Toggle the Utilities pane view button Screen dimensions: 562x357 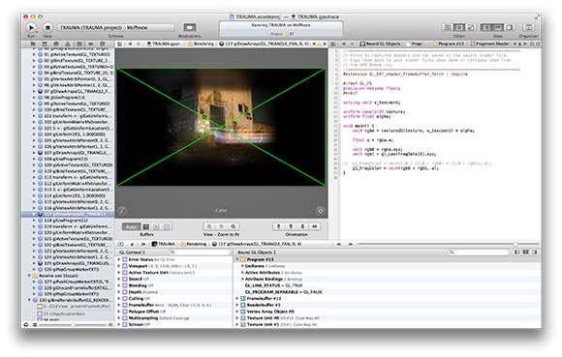click(x=510, y=27)
